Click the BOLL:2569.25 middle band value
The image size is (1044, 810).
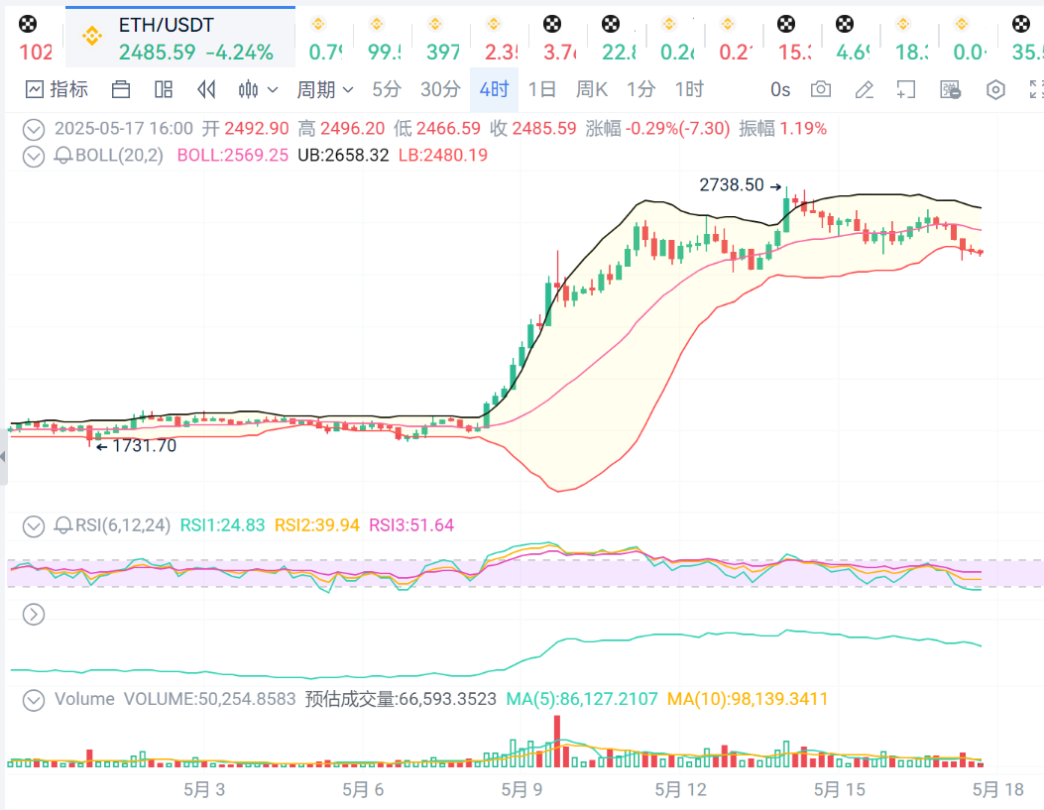tap(232, 156)
